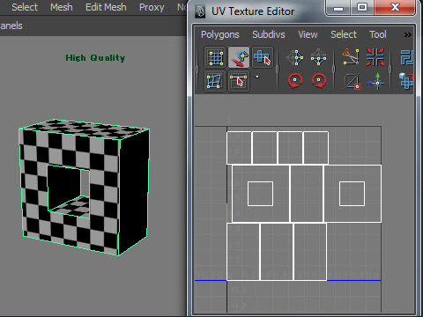Click the Move and Sew UV edges icon
This screenshot has width=423, height=317.
tap(375, 81)
